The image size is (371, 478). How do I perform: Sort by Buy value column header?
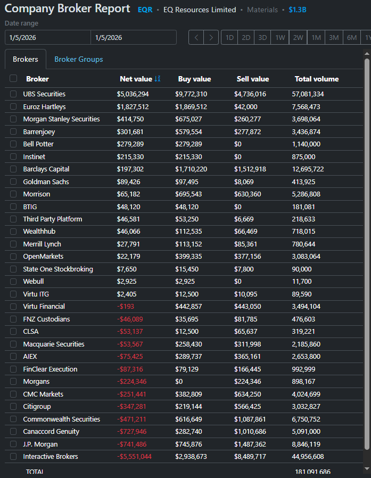tap(194, 79)
